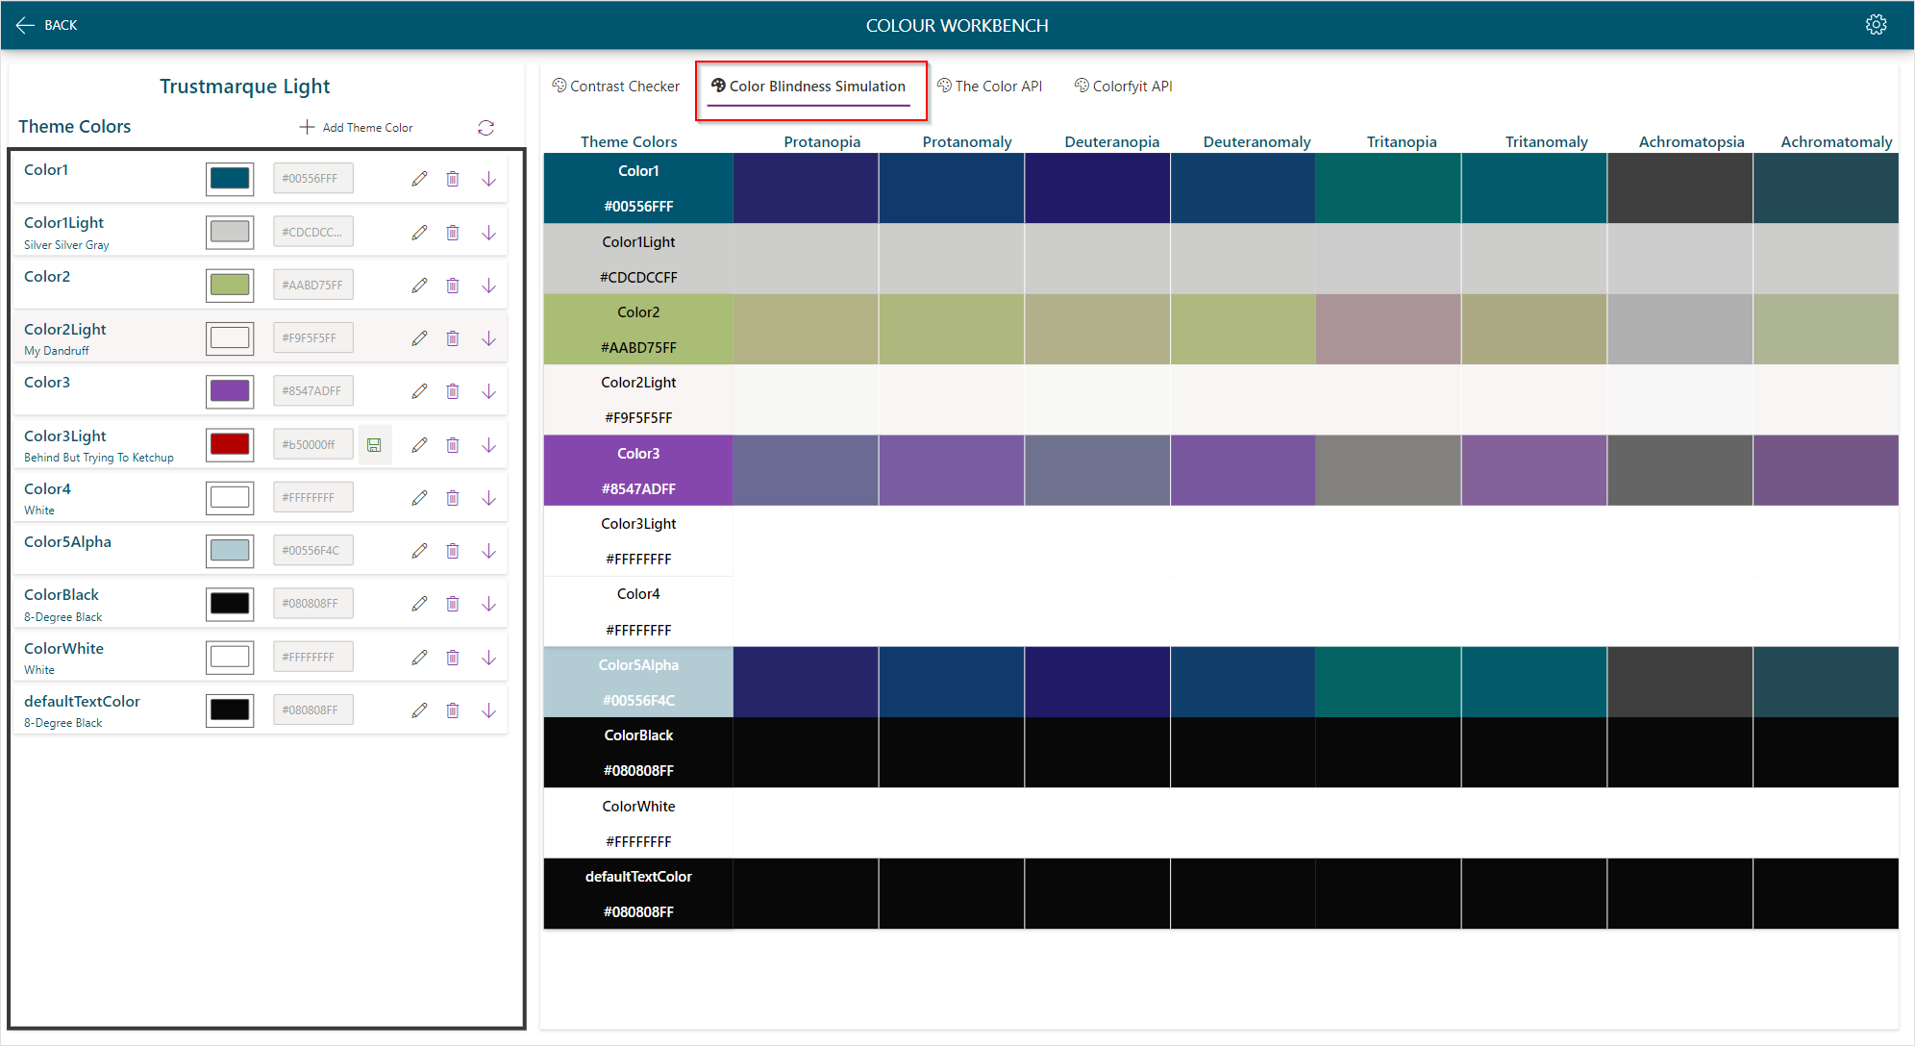Move defaultTextColor down with arrow
The width and height of the screenshot is (1915, 1046).
point(488,710)
